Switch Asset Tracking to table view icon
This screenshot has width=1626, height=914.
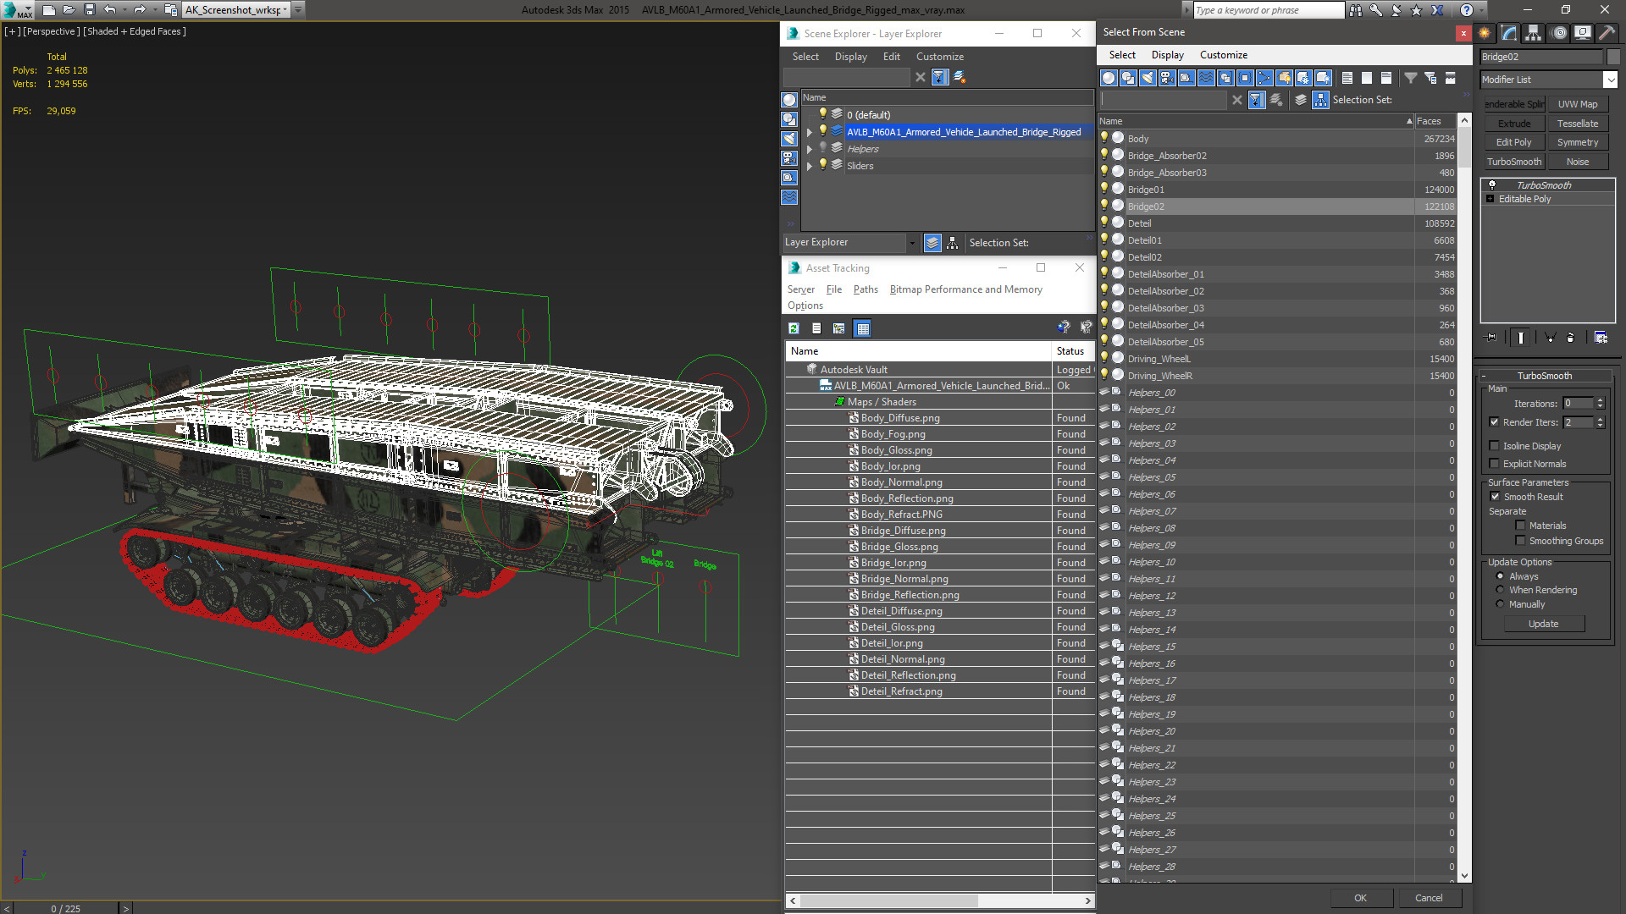click(x=863, y=328)
